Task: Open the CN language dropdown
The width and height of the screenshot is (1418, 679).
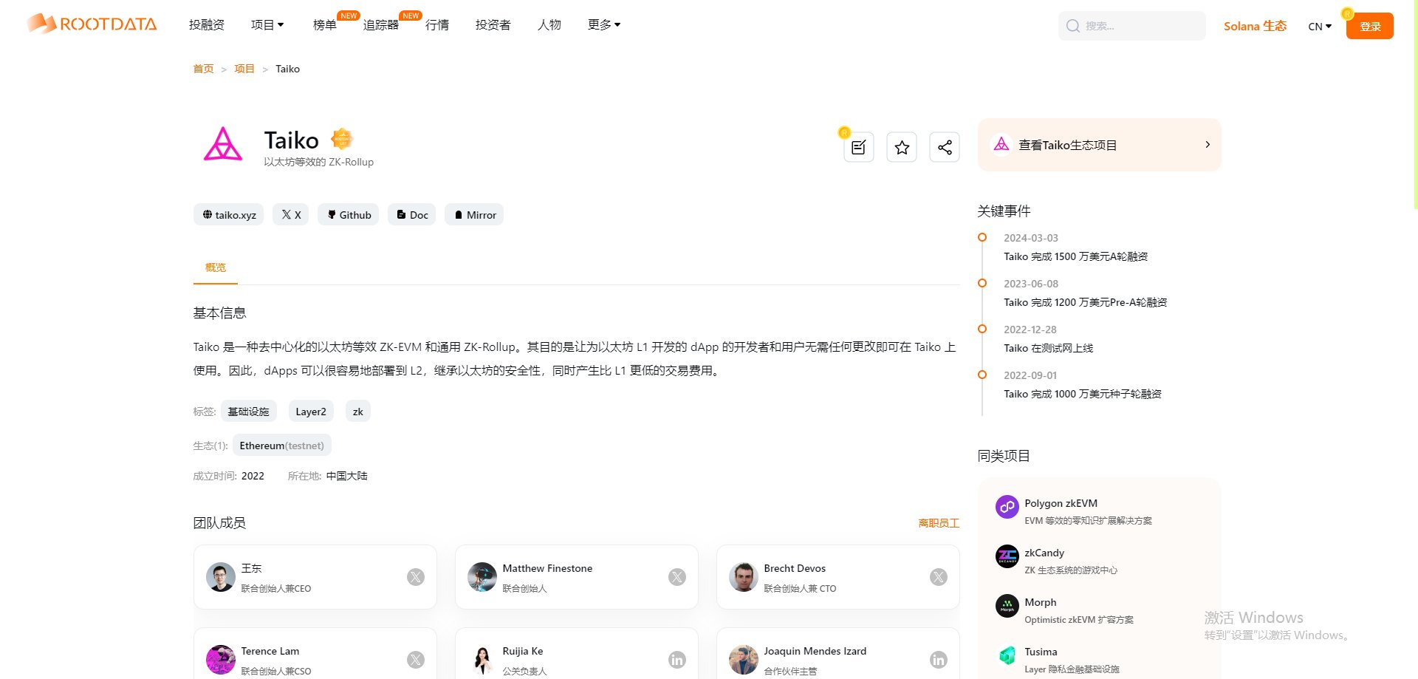Action: click(1320, 26)
